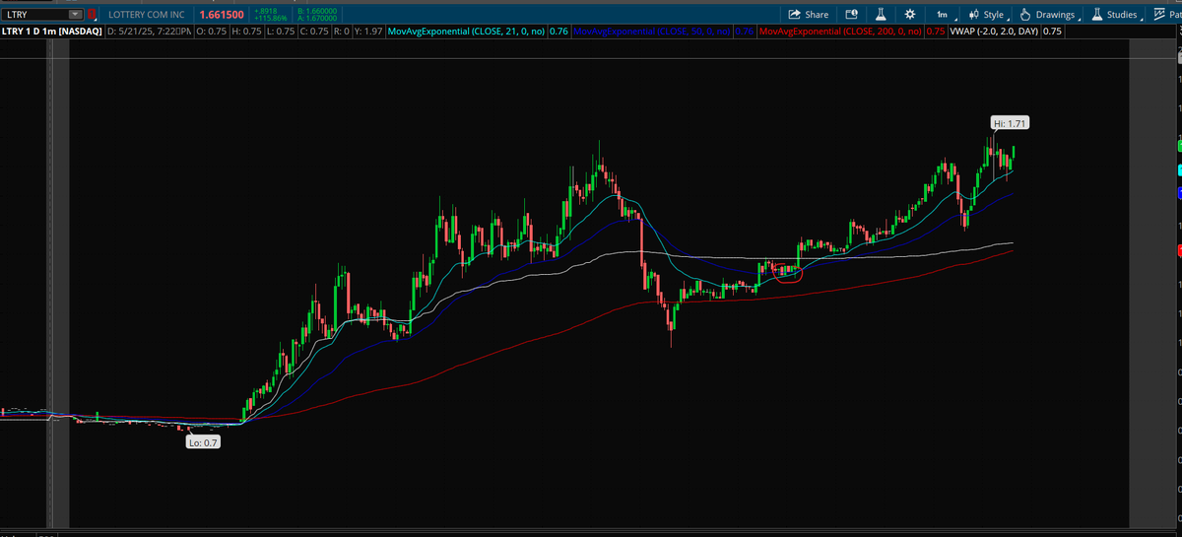Click the VWAP (-2.0, 2.0, DAY) study label
This screenshot has height=537, width=1182.
993,32
